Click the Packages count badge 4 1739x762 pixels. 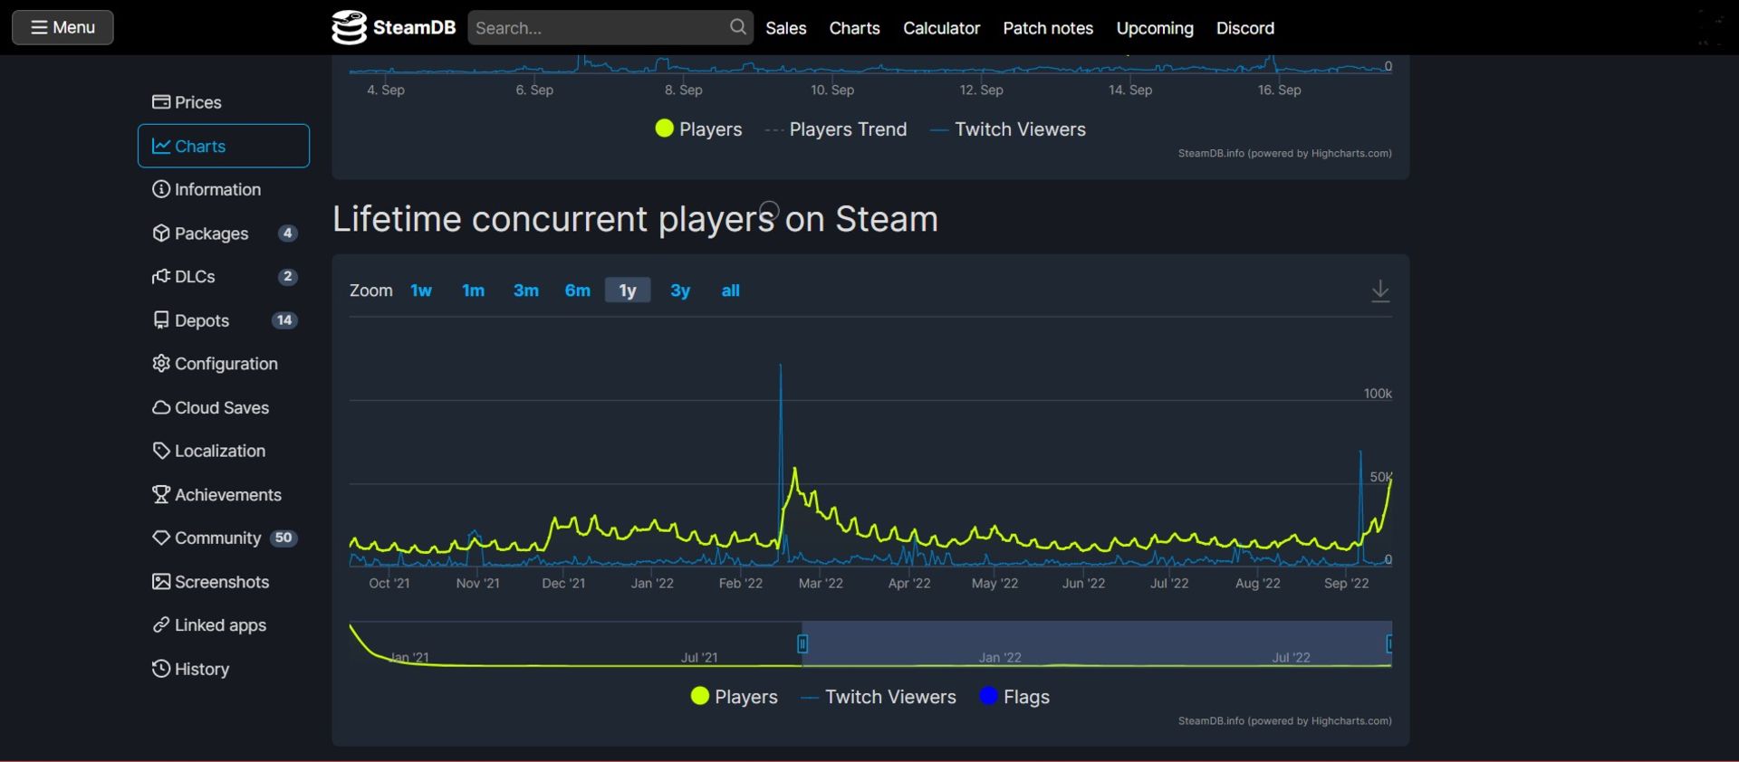click(287, 233)
